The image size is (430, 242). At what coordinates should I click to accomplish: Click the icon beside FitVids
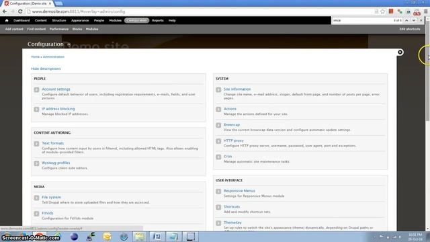coord(36,214)
